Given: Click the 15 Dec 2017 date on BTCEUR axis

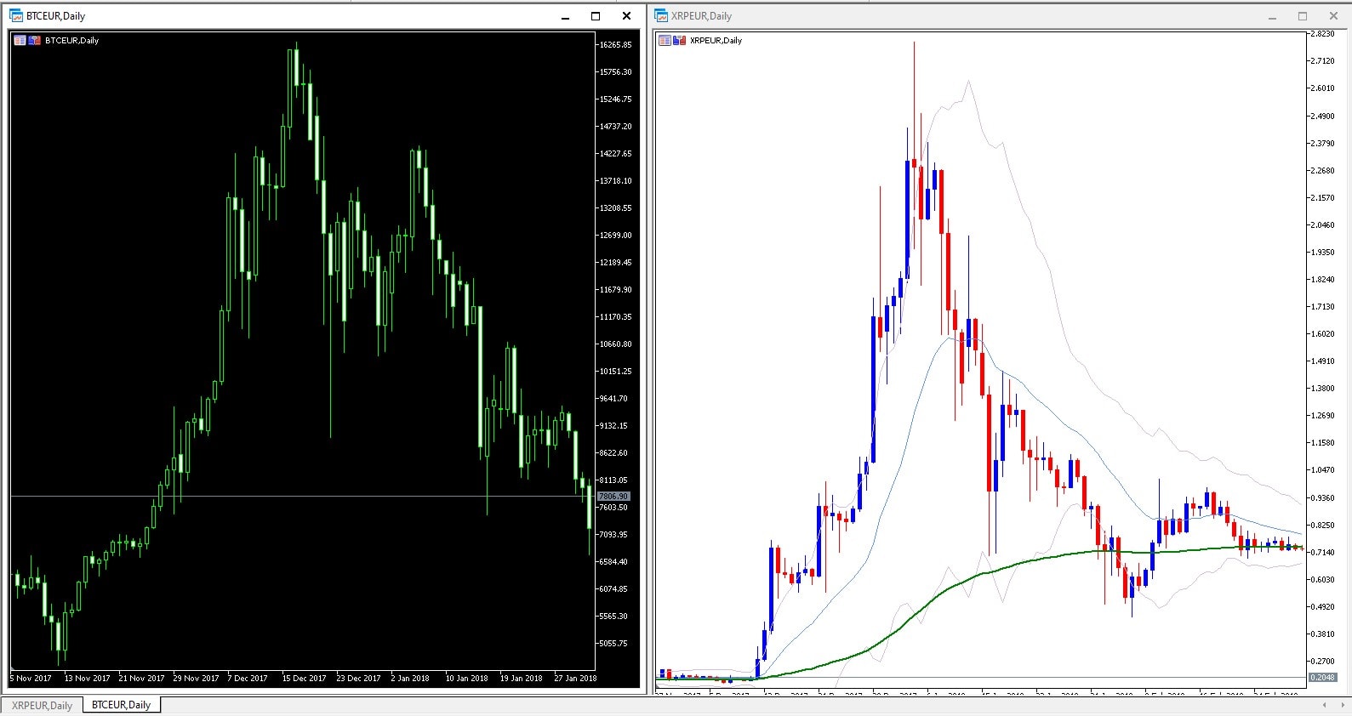Looking at the screenshot, I should pyautogui.click(x=304, y=678).
